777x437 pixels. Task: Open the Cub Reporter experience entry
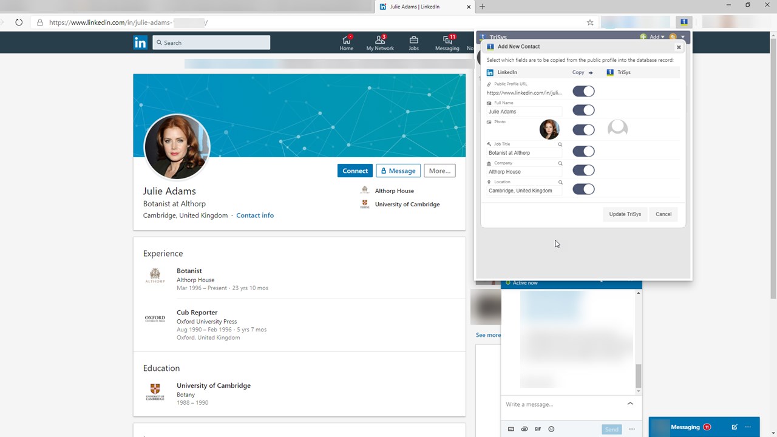[197, 313]
